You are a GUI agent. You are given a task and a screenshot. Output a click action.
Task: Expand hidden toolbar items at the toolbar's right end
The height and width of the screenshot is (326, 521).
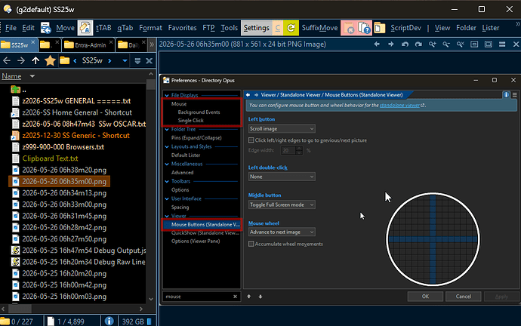pyautogui.click(x=518, y=24)
